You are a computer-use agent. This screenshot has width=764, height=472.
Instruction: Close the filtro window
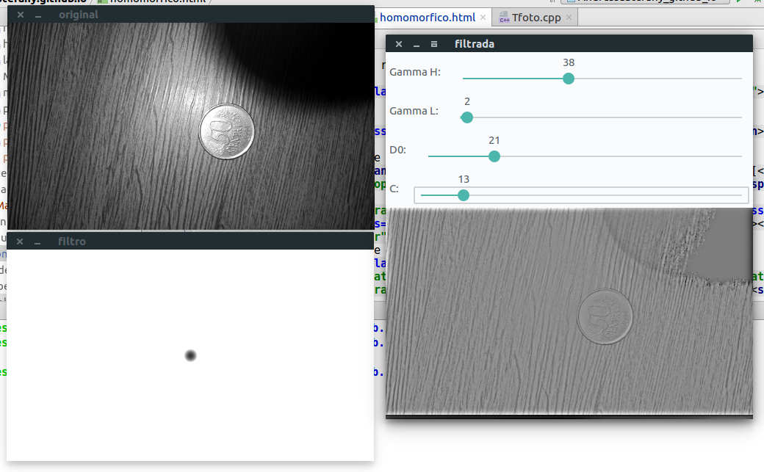[21, 242]
